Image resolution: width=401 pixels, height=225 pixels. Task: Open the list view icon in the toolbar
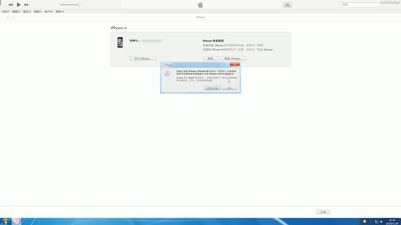[287, 5]
